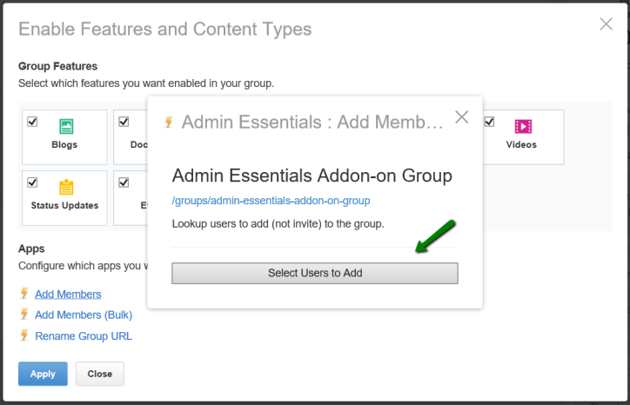The image size is (630, 405).
Task: Click lightning icon beside Rename Group URL
Action: coord(24,335)
